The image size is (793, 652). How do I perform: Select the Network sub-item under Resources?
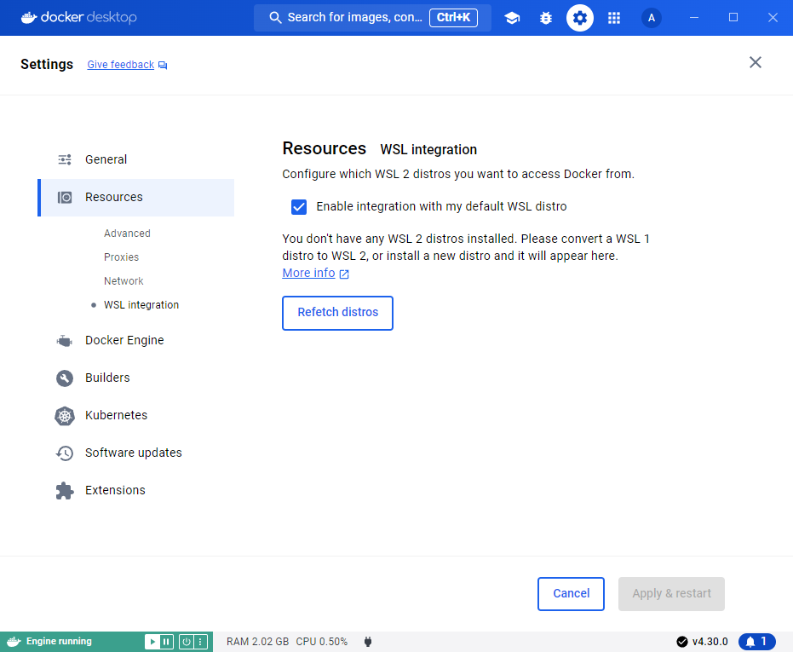(x=124, y=281)
